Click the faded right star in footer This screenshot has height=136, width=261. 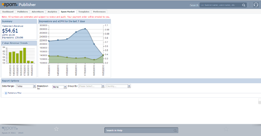point(226,129)
